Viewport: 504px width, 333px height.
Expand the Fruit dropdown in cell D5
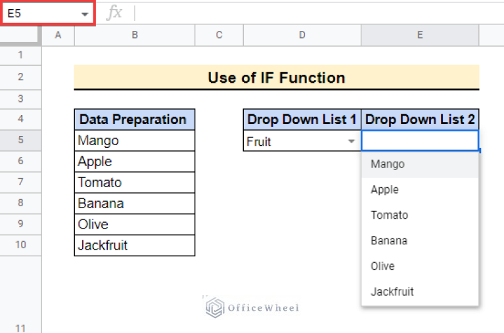[352, 141]
